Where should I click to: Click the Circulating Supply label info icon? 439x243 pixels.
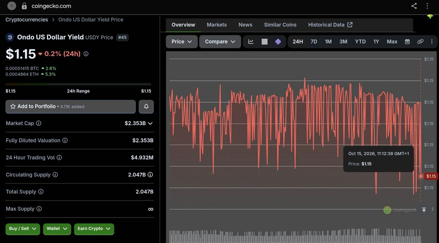click(55, 175)
